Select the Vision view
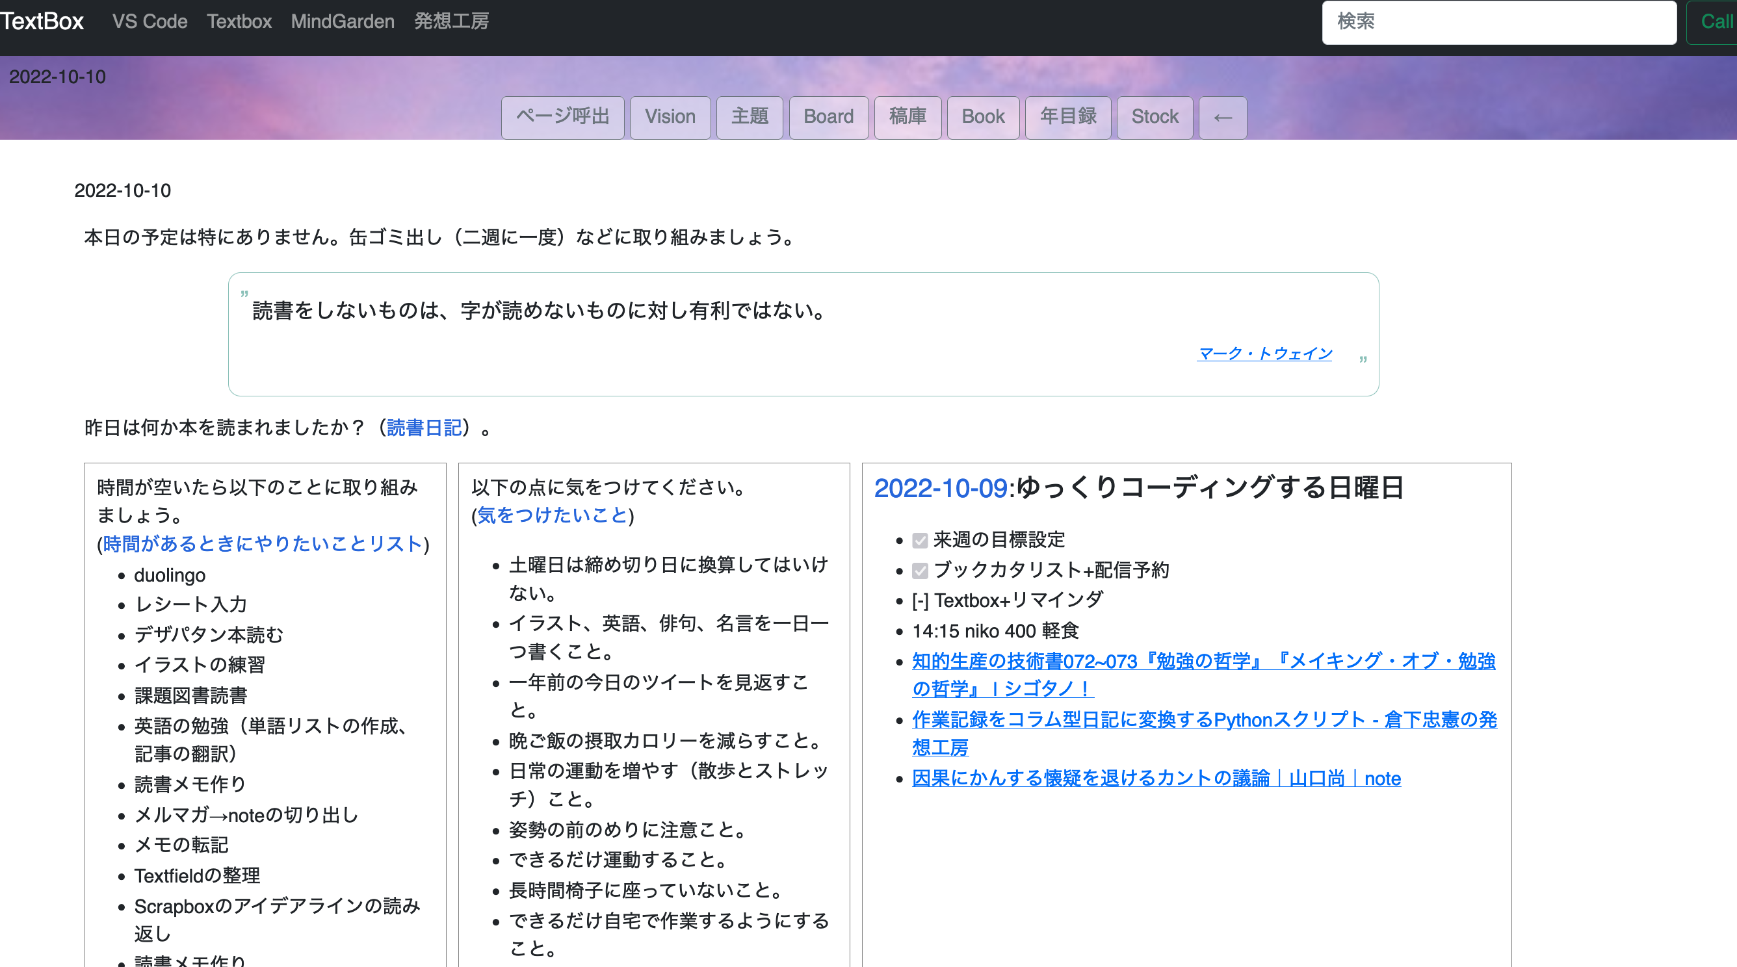1737x967 pixels. (670, 117)
